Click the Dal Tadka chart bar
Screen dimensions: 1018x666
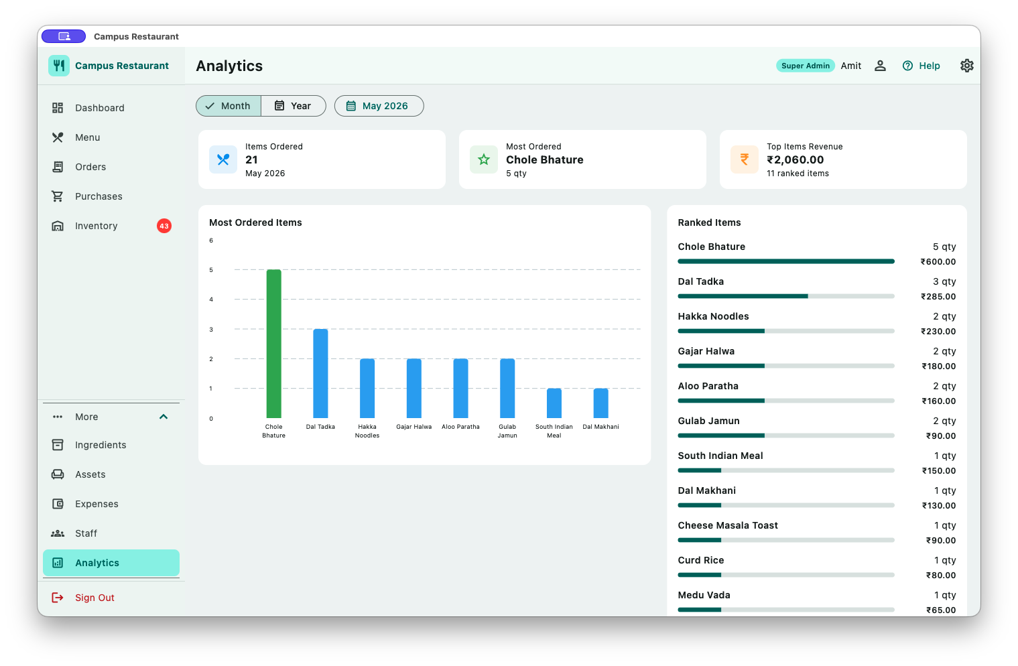(x=320, y=373)
